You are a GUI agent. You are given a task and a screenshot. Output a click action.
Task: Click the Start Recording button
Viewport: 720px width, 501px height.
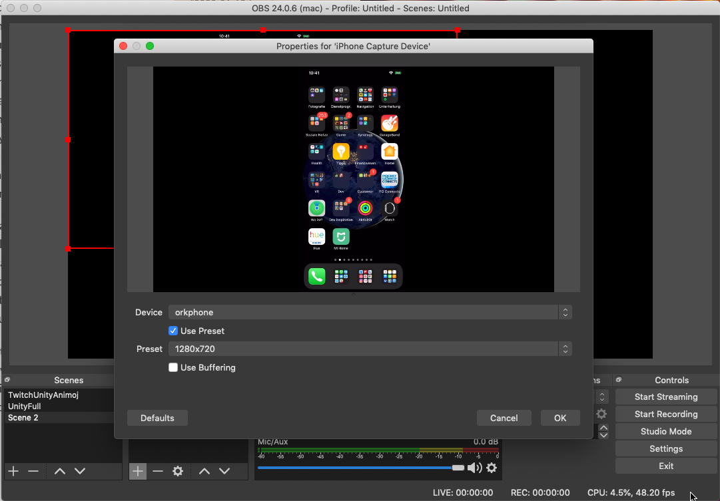665,414
